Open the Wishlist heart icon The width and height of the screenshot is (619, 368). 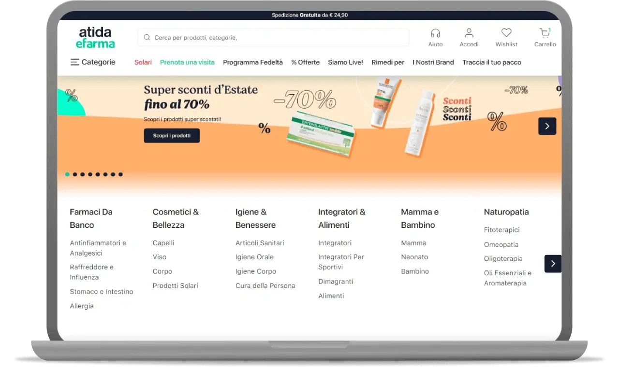pyautogui.click(x=506, y=33)
